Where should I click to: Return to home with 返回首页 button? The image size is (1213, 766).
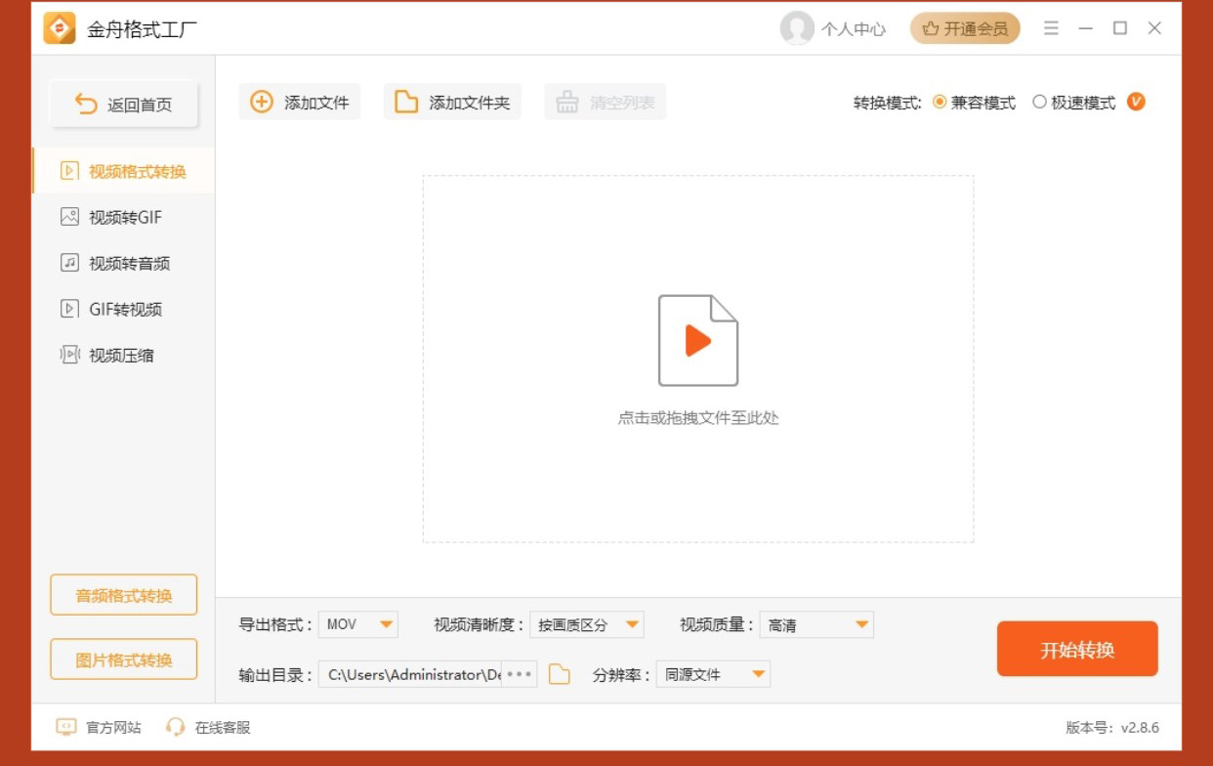[x=124, y=105]
